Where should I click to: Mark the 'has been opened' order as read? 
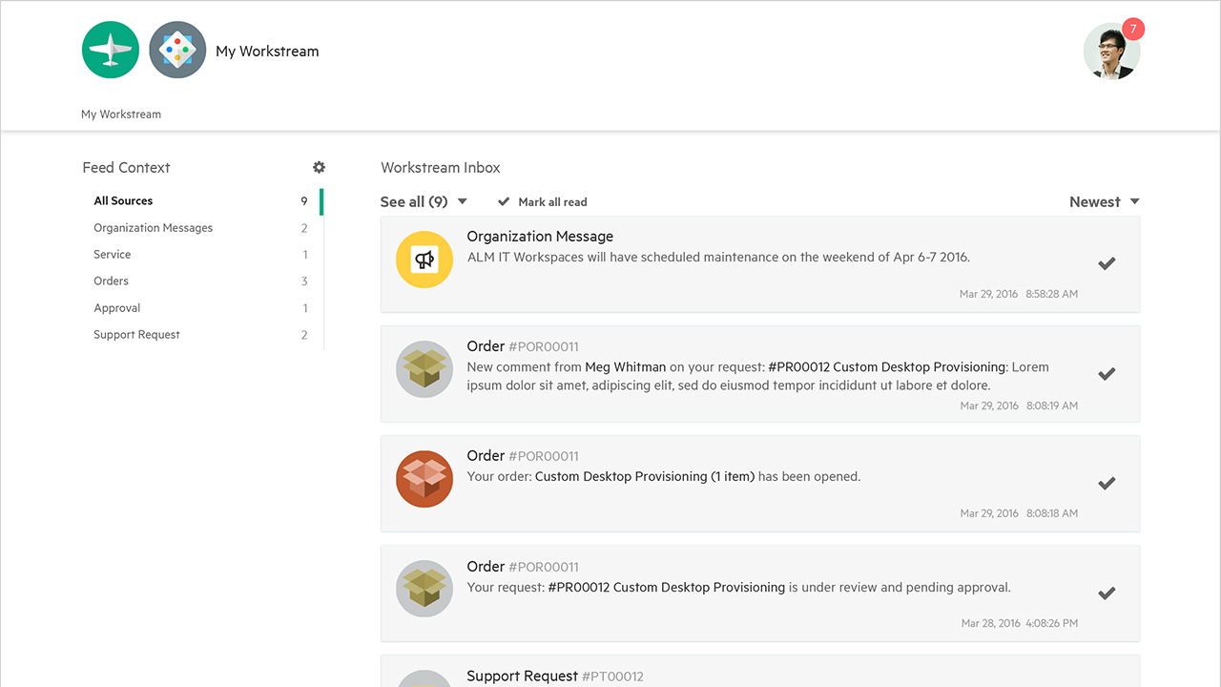click(x=1107, y=484)
